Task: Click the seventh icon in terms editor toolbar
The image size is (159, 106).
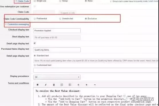Action: 86,85
